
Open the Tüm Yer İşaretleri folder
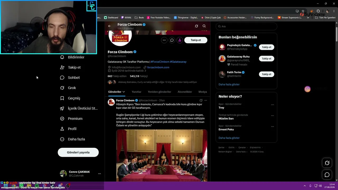325,18
